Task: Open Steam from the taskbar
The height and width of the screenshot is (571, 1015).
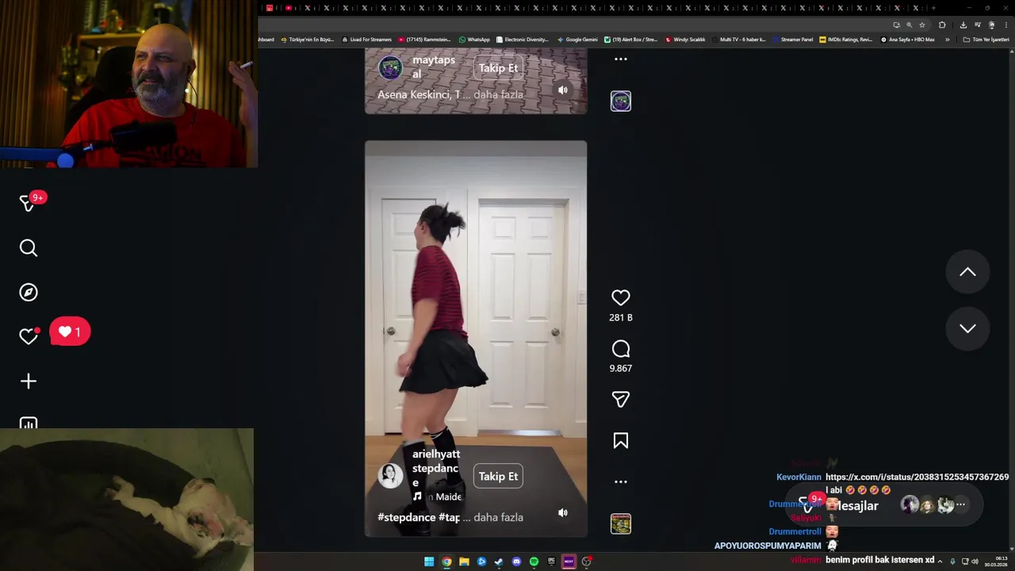Action: coord(499,561)
